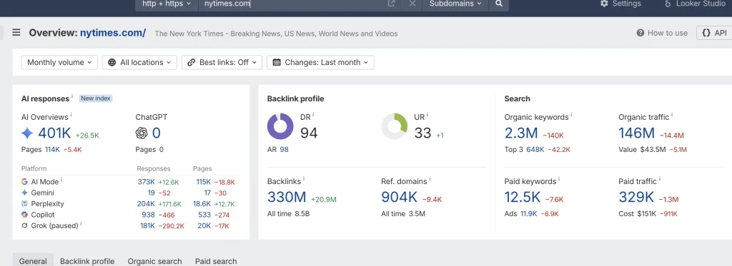This screenshot has height=266, width=732.
Task: Click AI Mode responses 373K
Action: (x=146, y=182)
